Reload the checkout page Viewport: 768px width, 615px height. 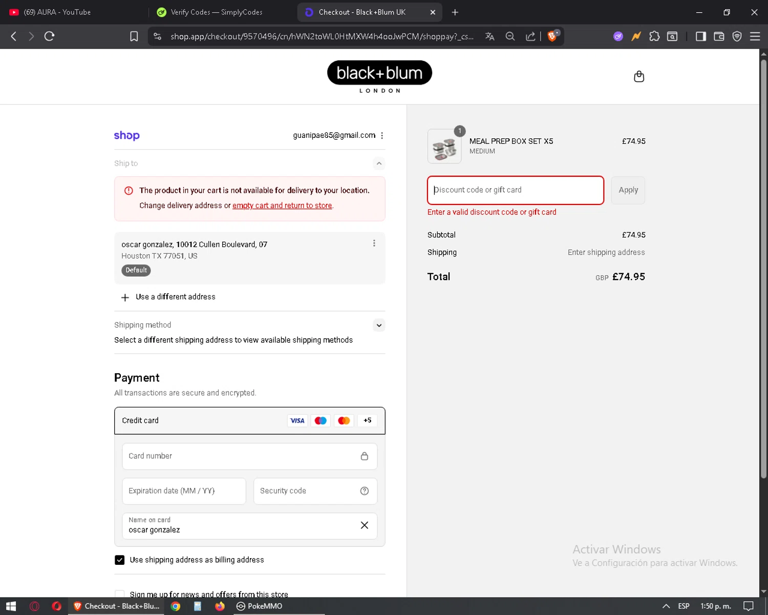click(49, 36)
